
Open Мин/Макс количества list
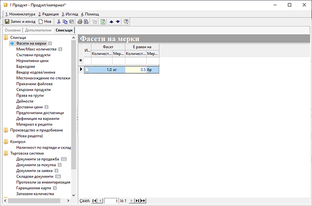pos(36,49)
